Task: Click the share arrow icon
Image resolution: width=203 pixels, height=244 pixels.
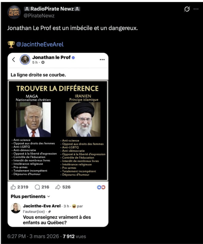Action: (58, 187)
